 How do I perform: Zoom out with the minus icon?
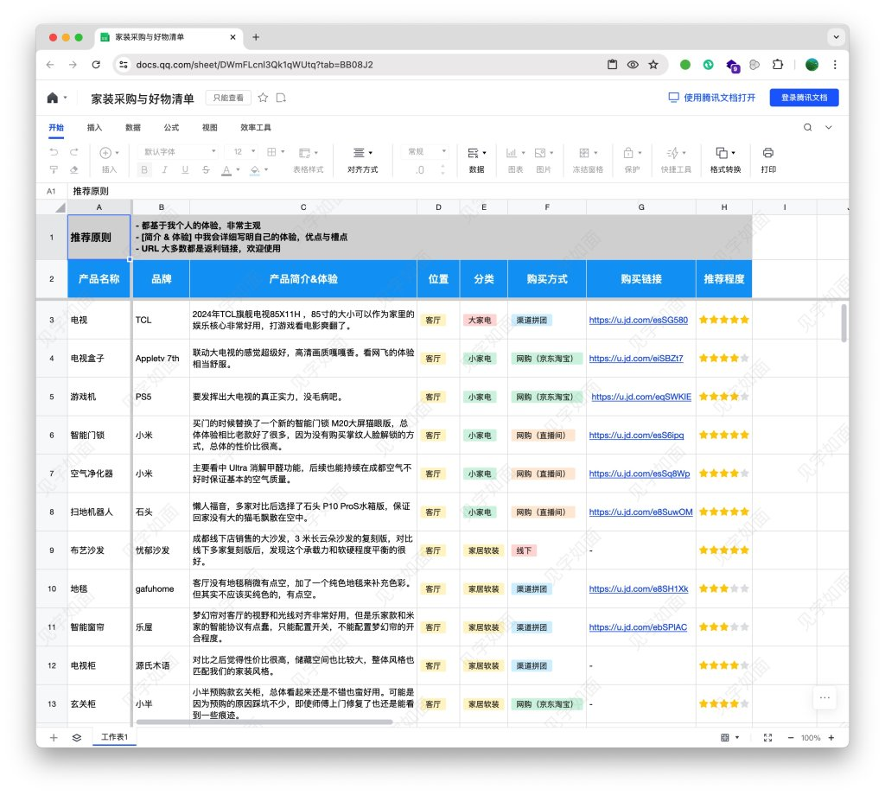791,737
